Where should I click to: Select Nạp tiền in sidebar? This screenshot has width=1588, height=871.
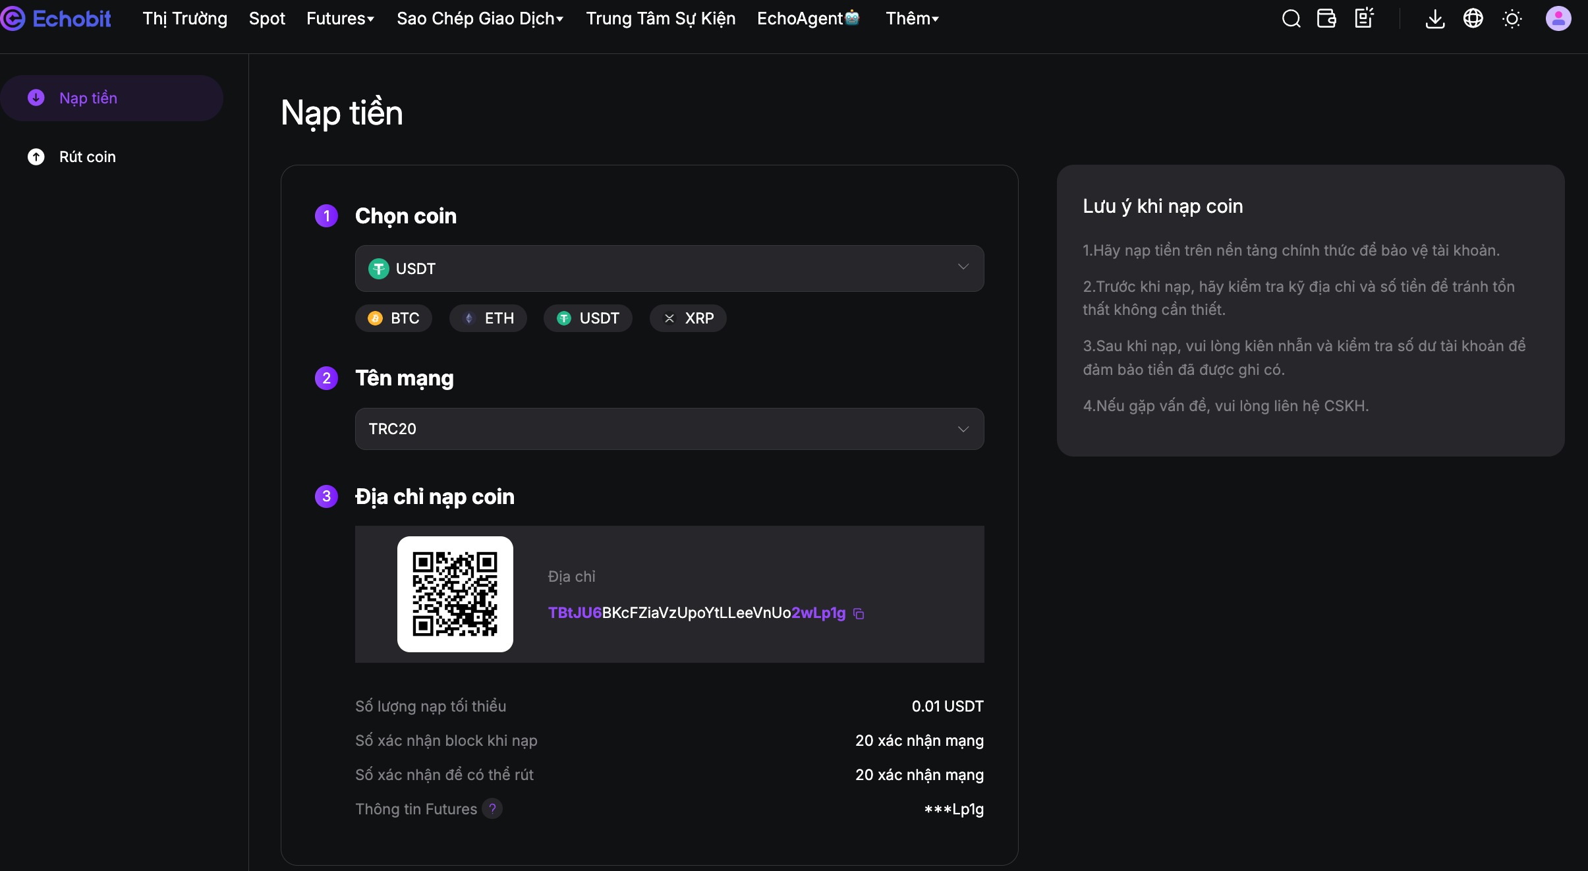click(x=112, y=98)
